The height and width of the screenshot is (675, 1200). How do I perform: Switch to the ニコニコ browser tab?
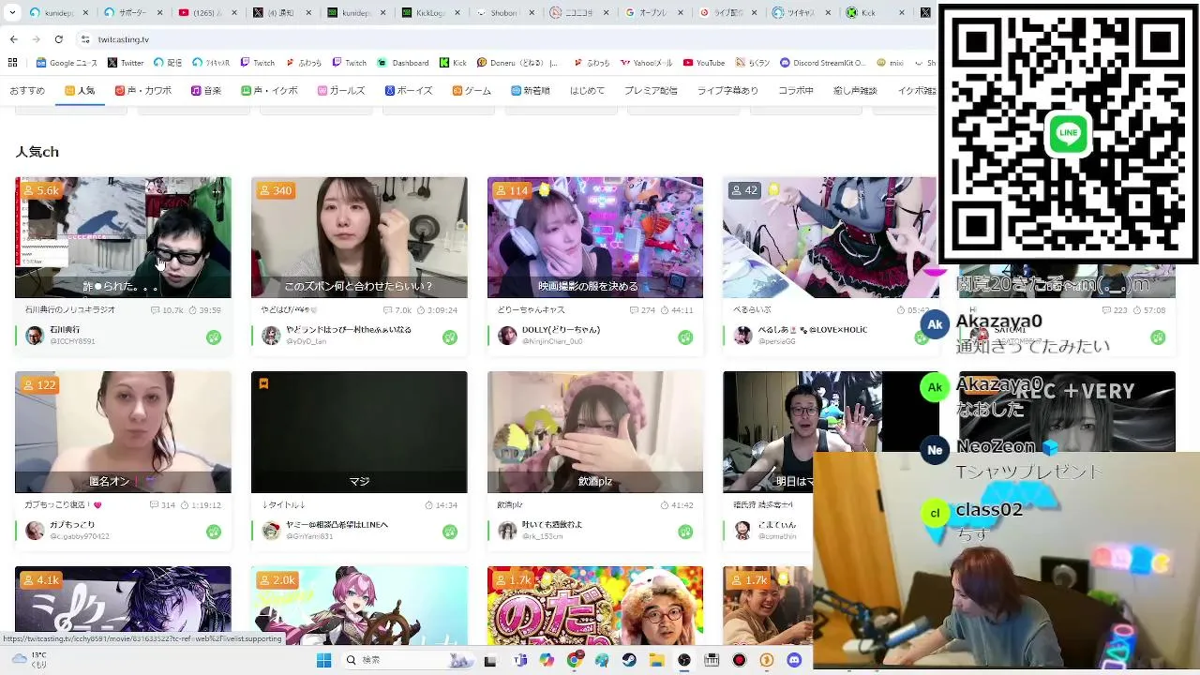coord(578,13)
